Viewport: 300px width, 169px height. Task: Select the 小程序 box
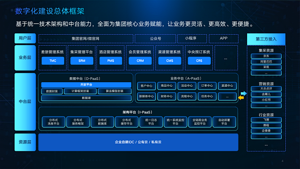click(192, 39)
